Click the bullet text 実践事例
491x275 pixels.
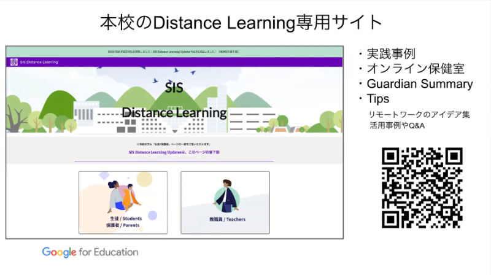(391, 53)
